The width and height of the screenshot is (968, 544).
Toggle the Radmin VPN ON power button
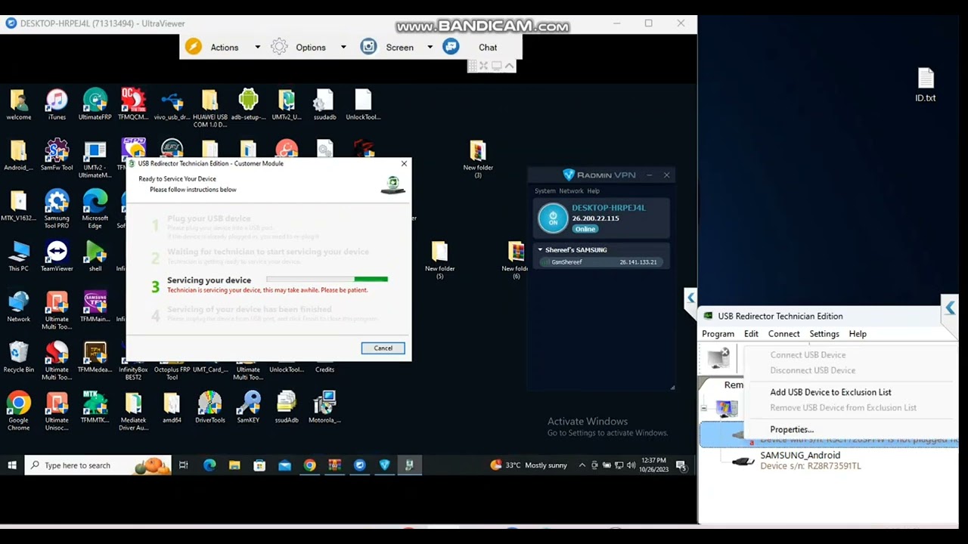click(x=553, y=218)
